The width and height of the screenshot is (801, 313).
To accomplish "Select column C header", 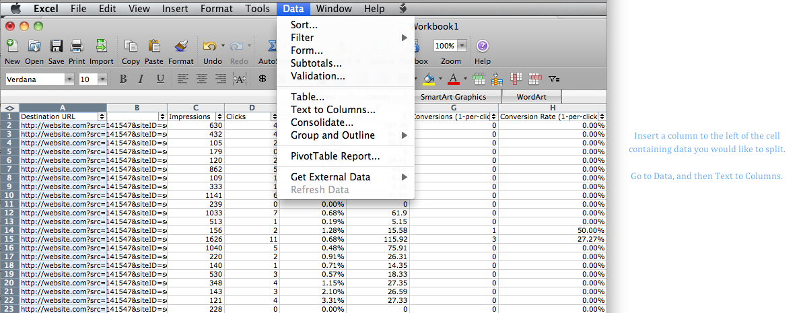I will (196, 108).
